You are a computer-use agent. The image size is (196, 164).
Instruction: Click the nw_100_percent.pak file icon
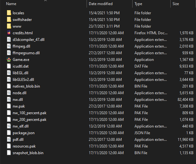pyautogui.click(x=9, y=113)
